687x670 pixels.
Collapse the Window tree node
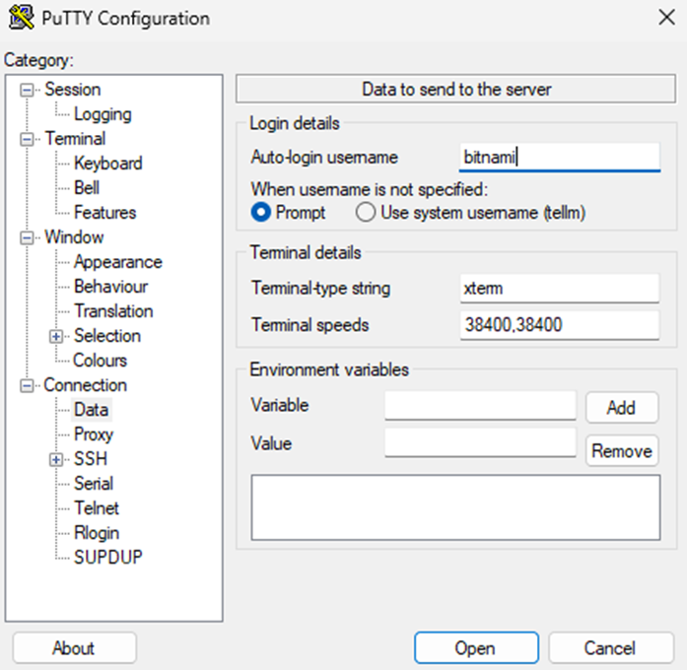coord(27,238)
